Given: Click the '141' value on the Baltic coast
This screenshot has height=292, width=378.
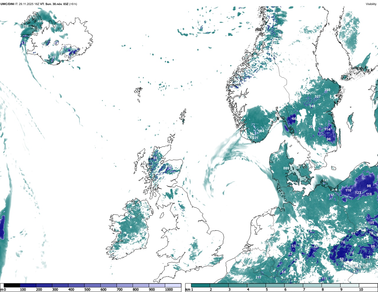Looking at the screenshot, I should pyautogui.click(x=325, y=181).
